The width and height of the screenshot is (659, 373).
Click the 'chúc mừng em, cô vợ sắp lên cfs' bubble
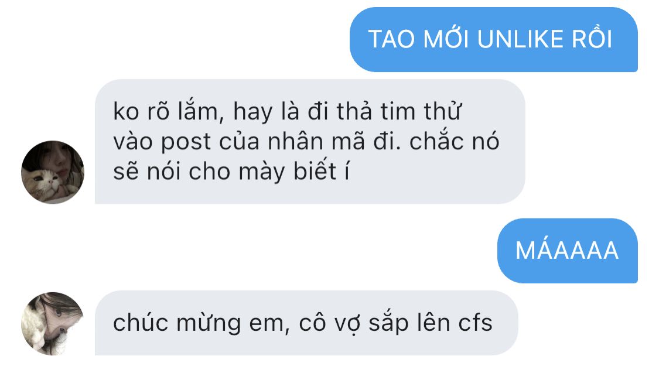point(306,323)
